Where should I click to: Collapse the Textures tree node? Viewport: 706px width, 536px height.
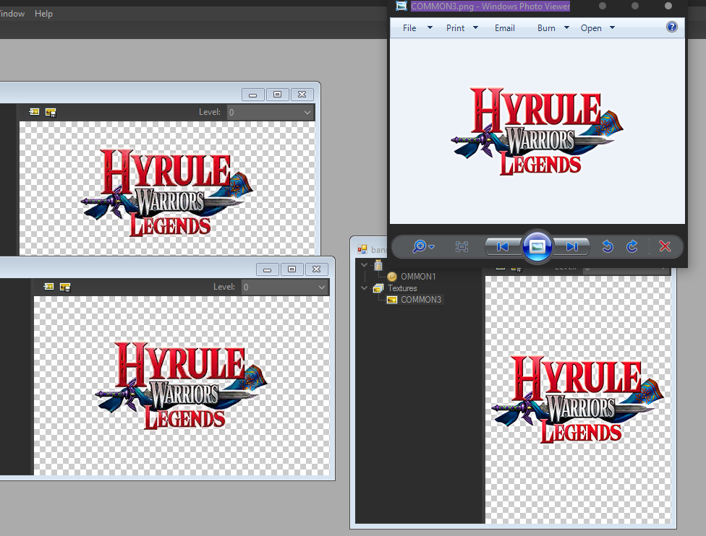coord(364,288)
